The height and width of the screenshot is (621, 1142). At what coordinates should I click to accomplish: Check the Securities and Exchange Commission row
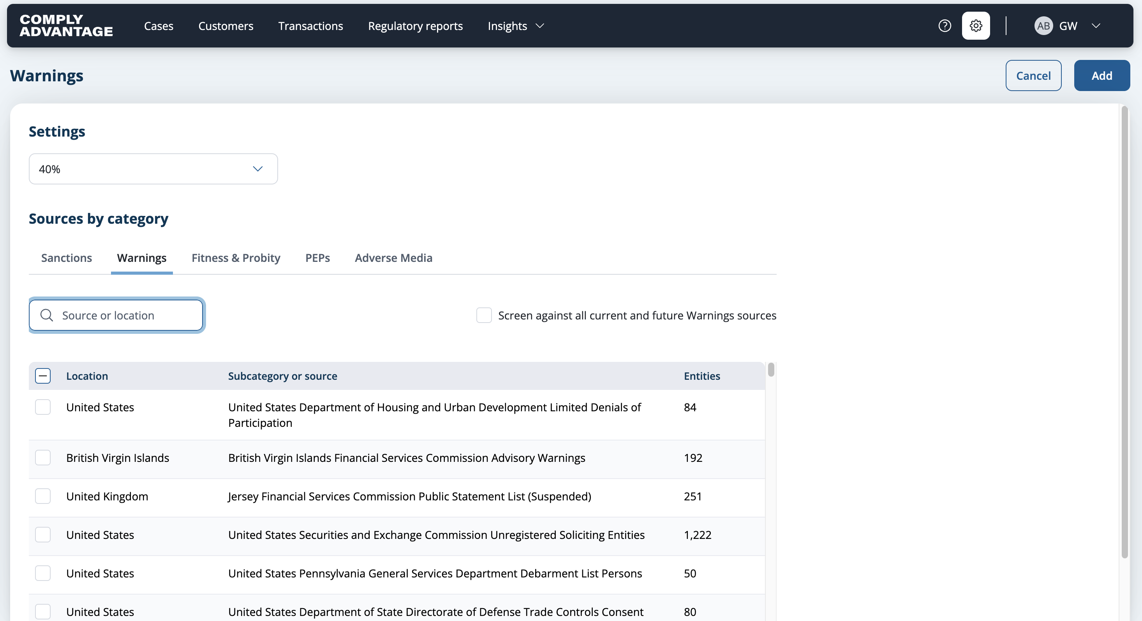[x=42, y=534]
